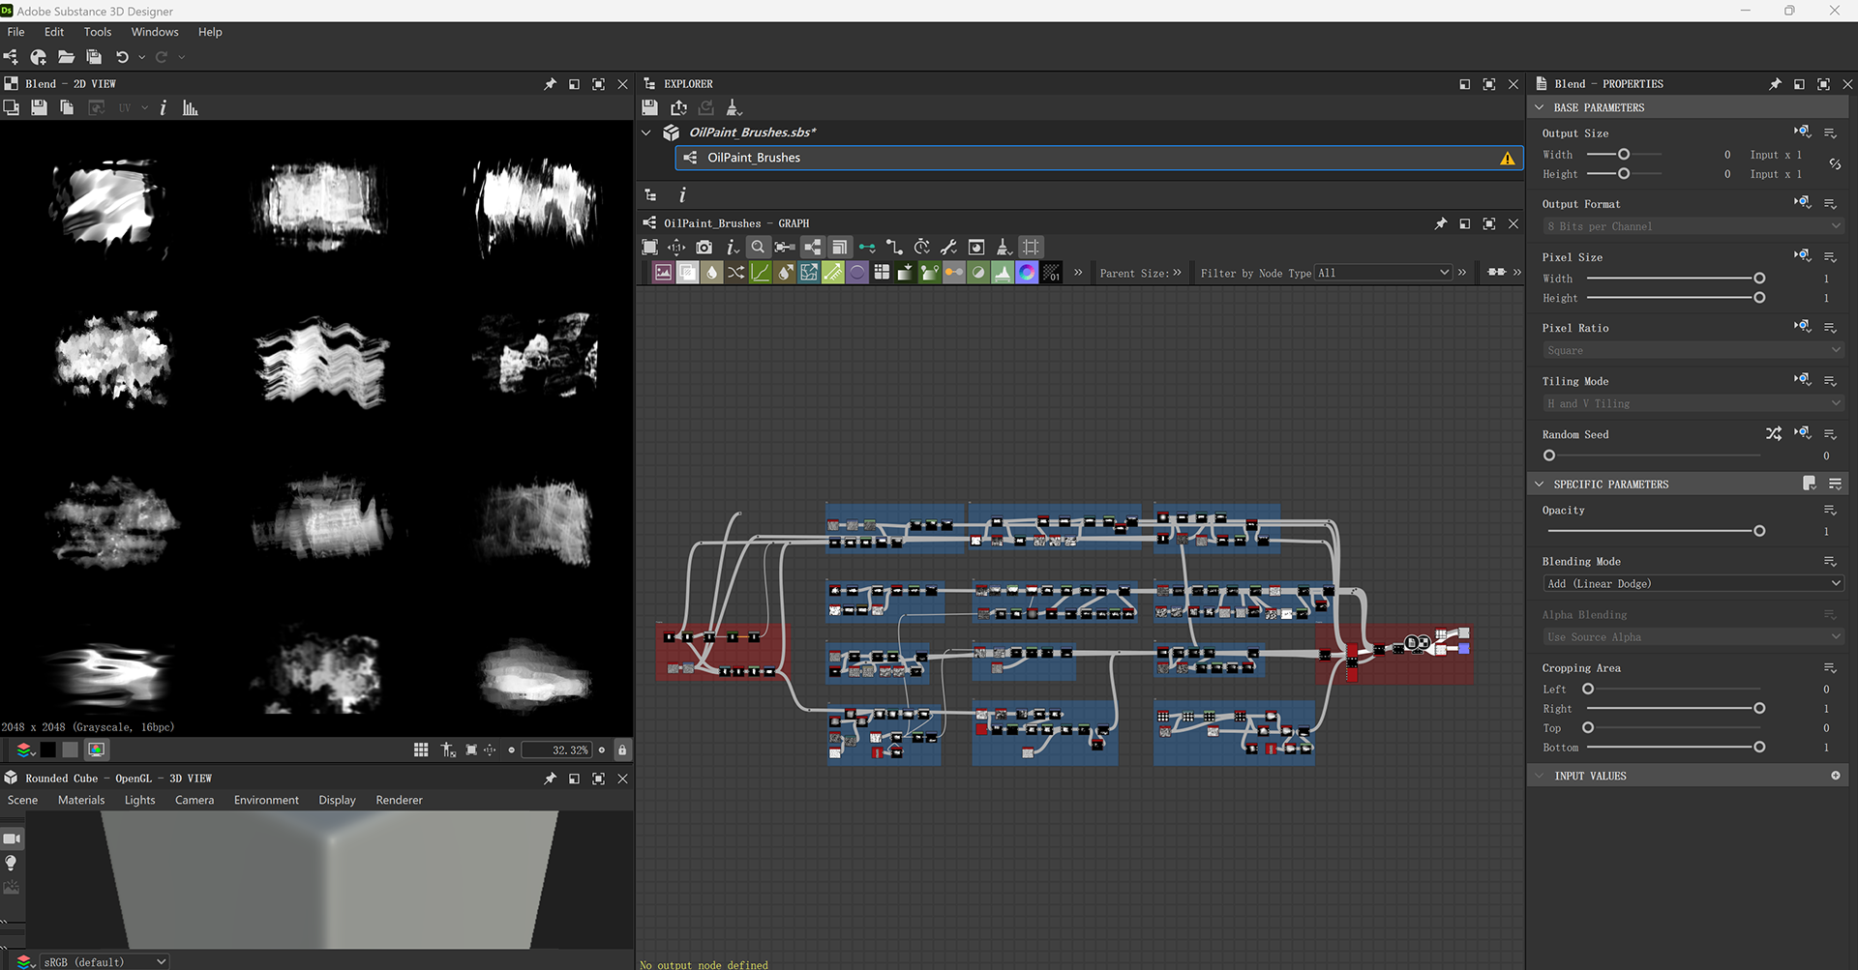This screenshot has height=970, width=1858.
Task: Open Output Format options menu icon
Action: [1830, 203]
